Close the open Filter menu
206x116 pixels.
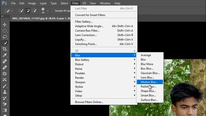pos(75,3)
